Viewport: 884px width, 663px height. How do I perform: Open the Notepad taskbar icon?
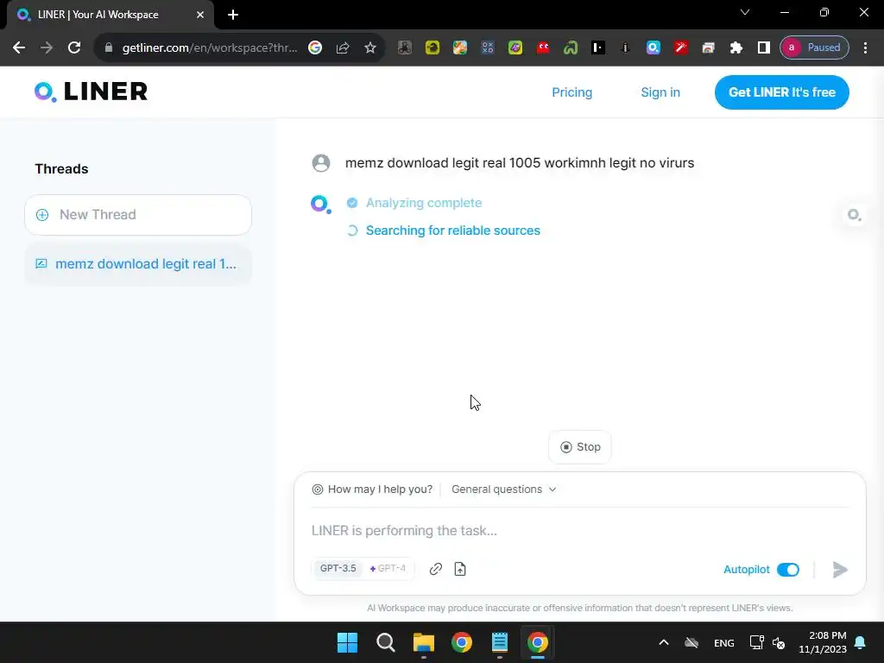(500, 642)
